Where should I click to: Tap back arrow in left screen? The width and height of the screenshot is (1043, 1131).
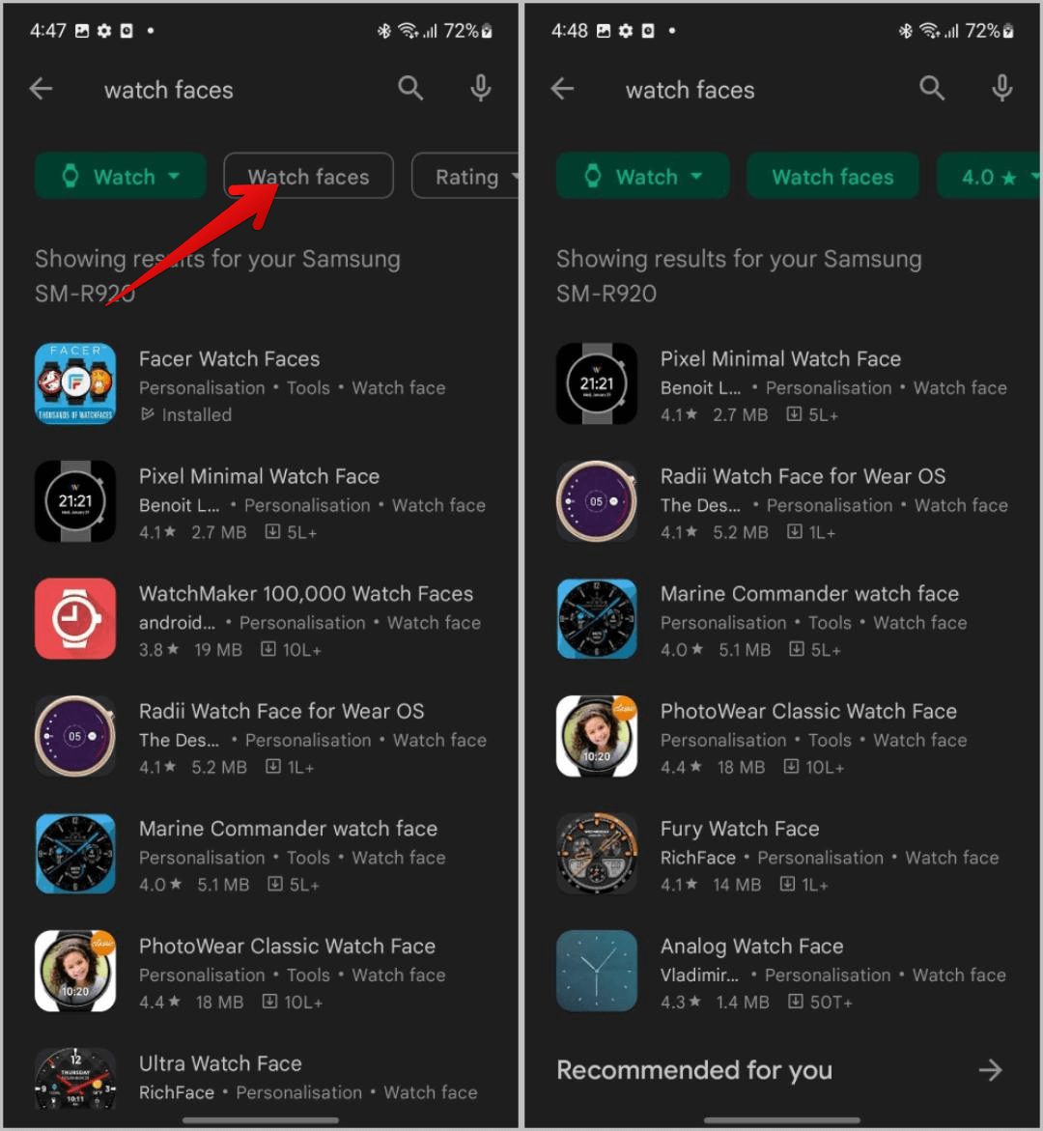click(42, 89)
